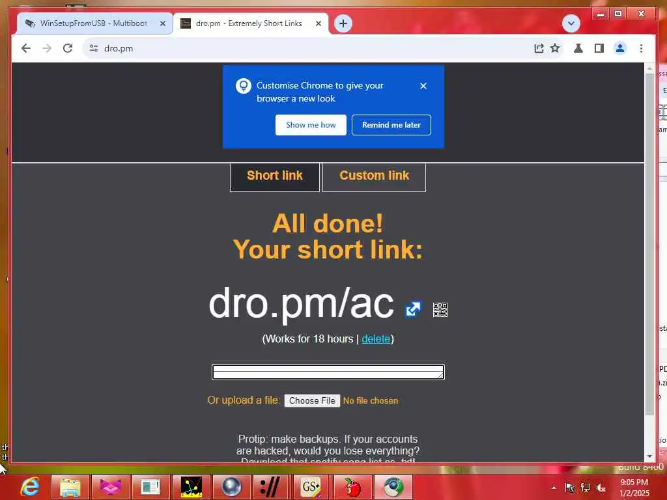Open network status icon in tray
Image resolution: width=667 pixels, height=500 pixels.
[x=586, y=488]
